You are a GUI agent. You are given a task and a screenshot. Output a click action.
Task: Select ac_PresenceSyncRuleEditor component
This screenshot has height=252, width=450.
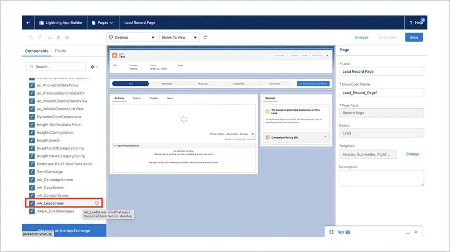[61, 93]
